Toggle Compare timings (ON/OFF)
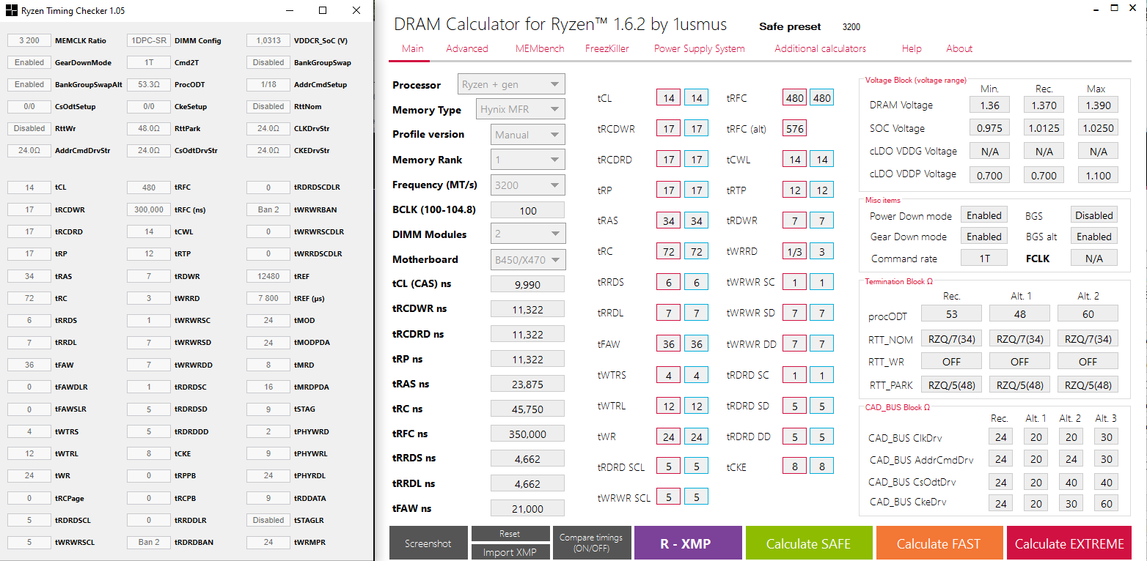Screen dimensions: 1147x561 click(590, 543)
